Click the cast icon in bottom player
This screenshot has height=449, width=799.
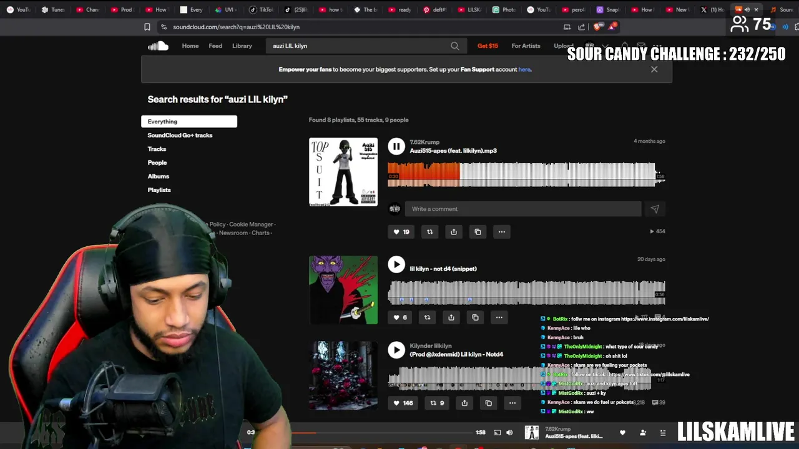point(498,433)
